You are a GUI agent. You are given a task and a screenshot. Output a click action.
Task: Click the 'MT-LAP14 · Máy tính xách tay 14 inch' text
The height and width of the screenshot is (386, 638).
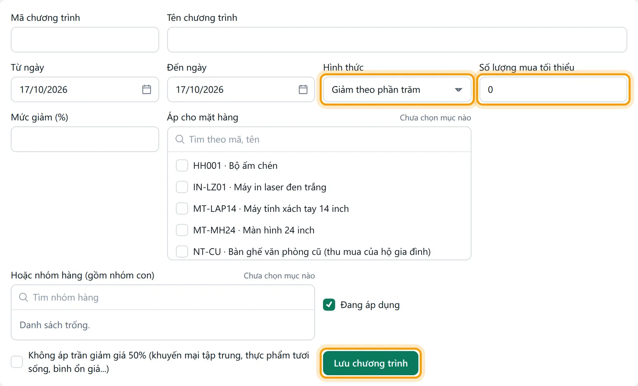click(x=271, y=209)
